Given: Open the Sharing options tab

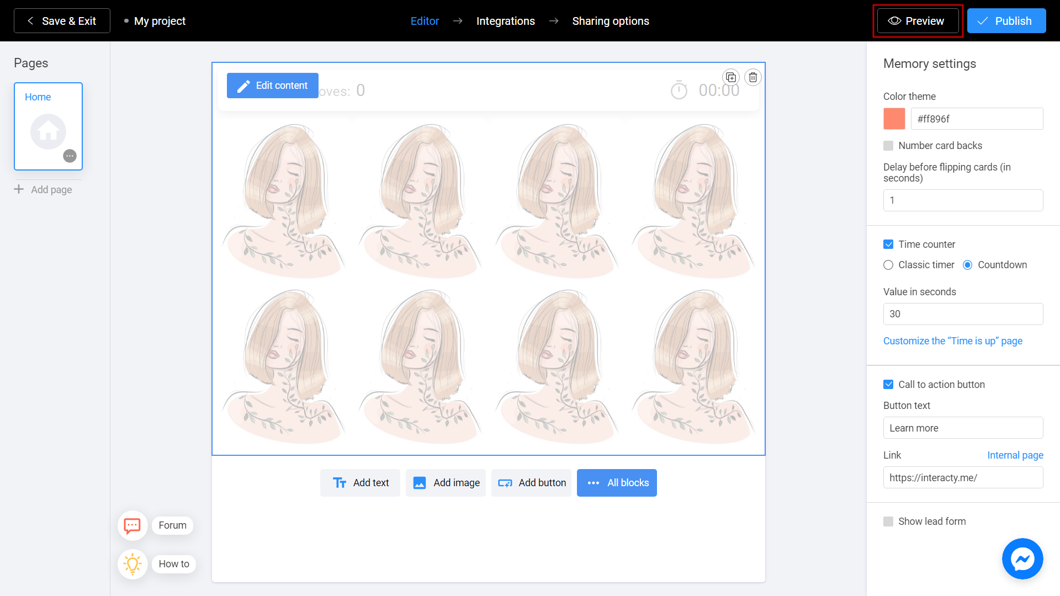Looking at the screenshot, I should click(610, 21).
